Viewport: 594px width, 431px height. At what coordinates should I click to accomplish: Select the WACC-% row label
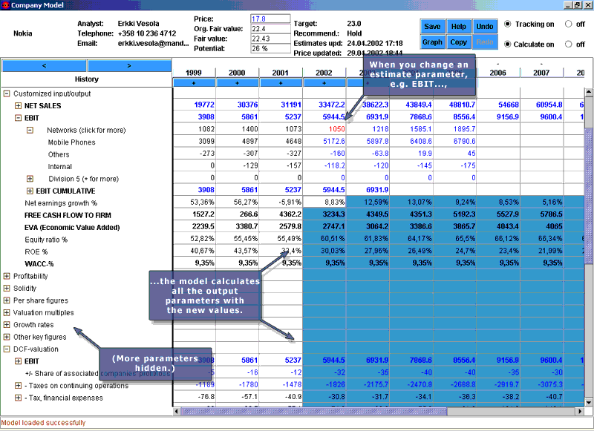[x=39, y=264]
